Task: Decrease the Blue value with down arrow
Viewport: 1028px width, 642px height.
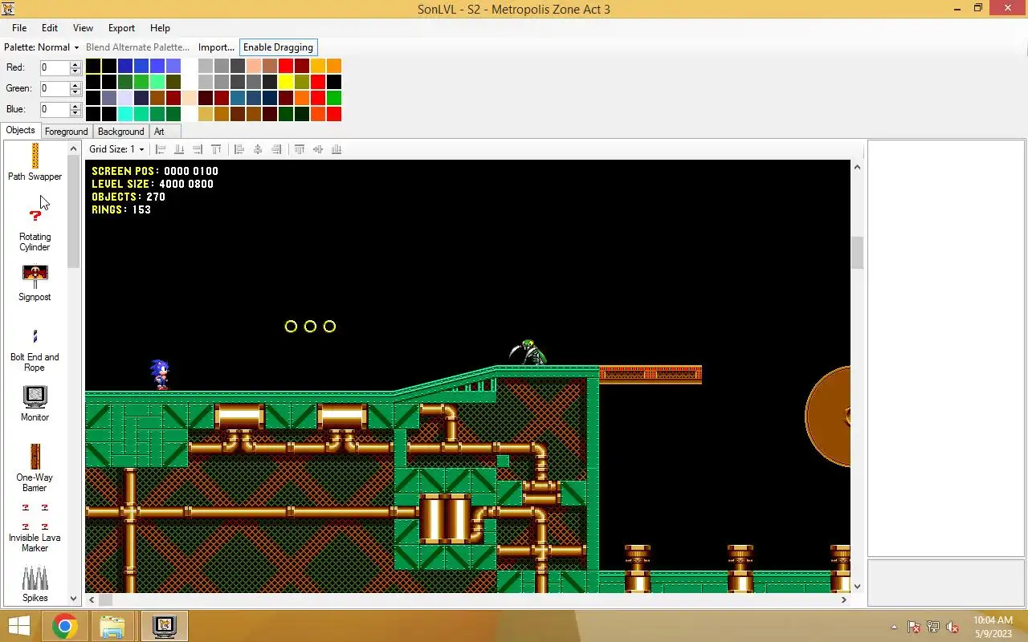Action: coord(75,113)
